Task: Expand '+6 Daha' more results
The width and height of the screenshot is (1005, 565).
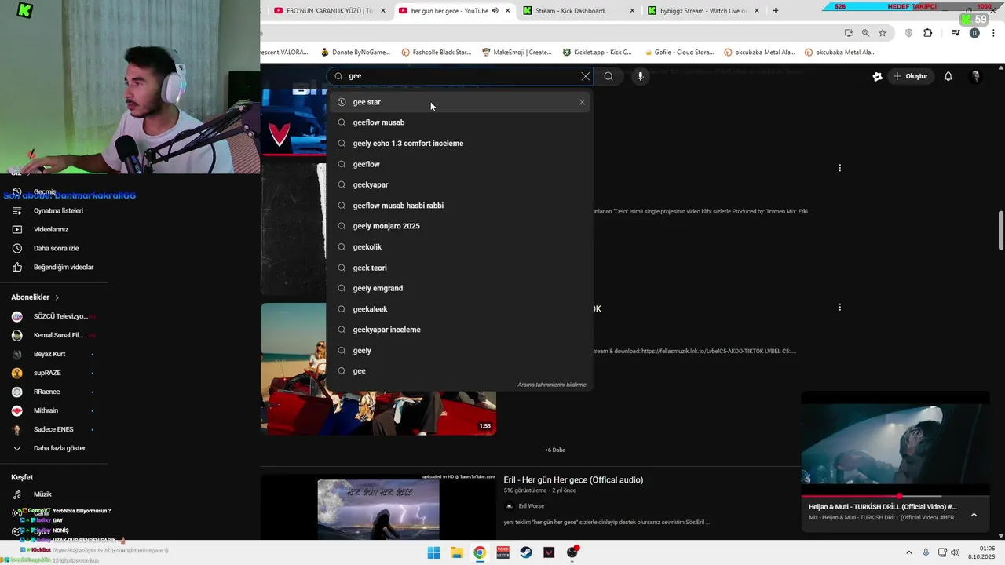Action: coord(555,450)
